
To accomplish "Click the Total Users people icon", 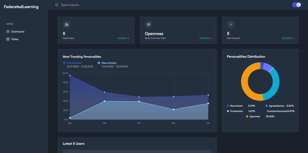I will [66, 25].
